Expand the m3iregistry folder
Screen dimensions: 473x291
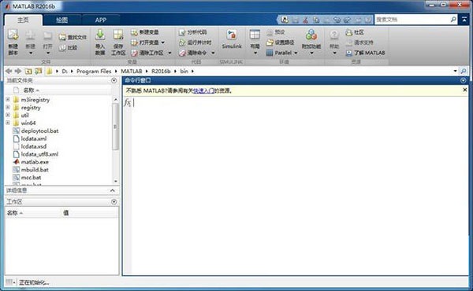click(8, 99)
